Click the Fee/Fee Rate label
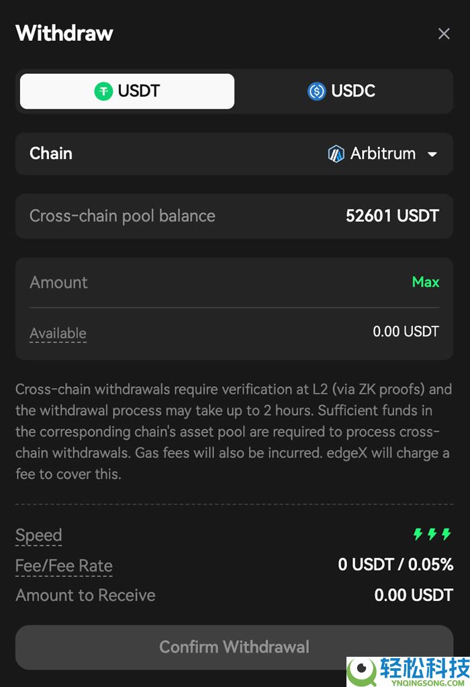470x687 pixels. [x=64, y=566]
